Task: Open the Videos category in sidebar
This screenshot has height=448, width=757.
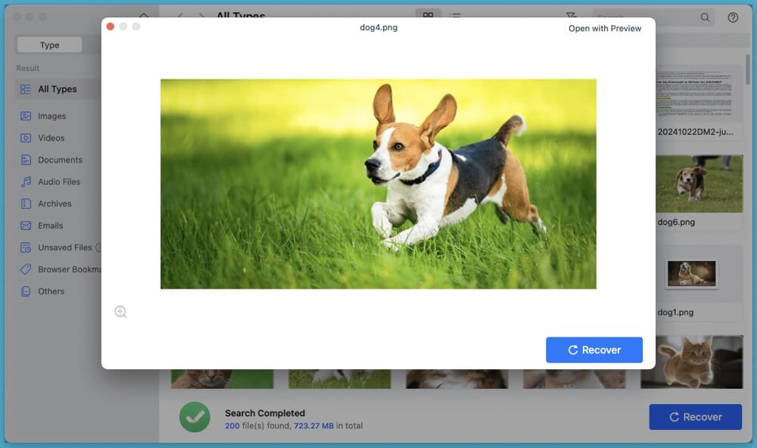Action: click(x=51, y=138)
